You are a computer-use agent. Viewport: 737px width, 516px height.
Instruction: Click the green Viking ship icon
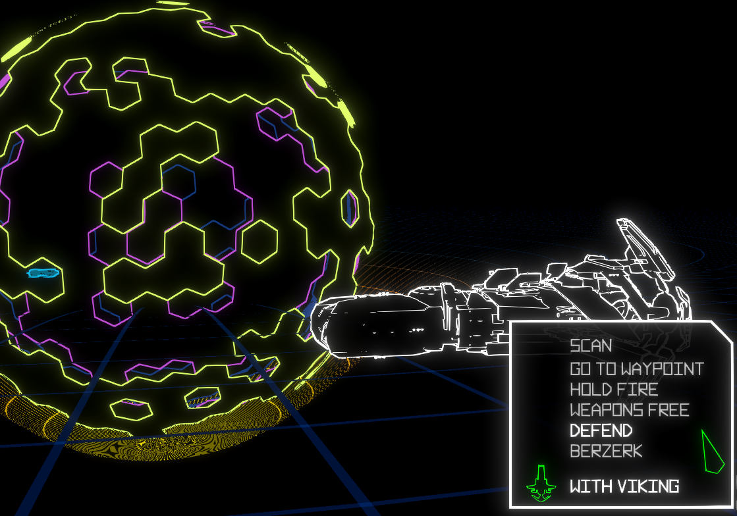[541, 484]
